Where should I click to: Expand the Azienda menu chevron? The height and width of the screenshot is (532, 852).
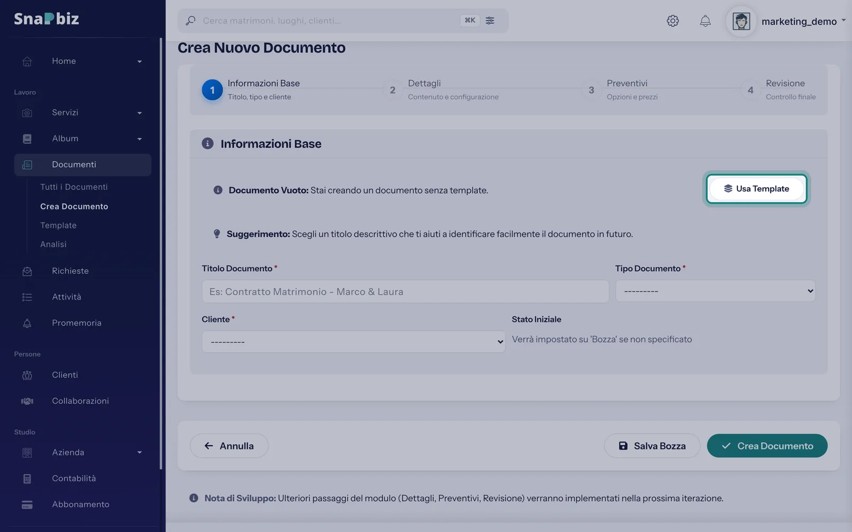tap(140, 453)
